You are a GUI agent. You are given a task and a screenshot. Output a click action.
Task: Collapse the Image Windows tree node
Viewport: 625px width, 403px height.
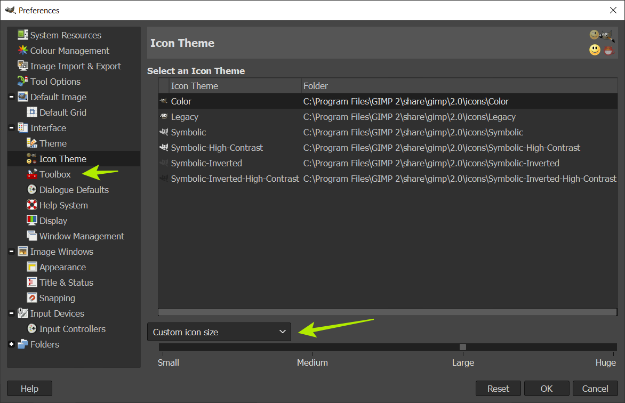[x=12, y=252]
